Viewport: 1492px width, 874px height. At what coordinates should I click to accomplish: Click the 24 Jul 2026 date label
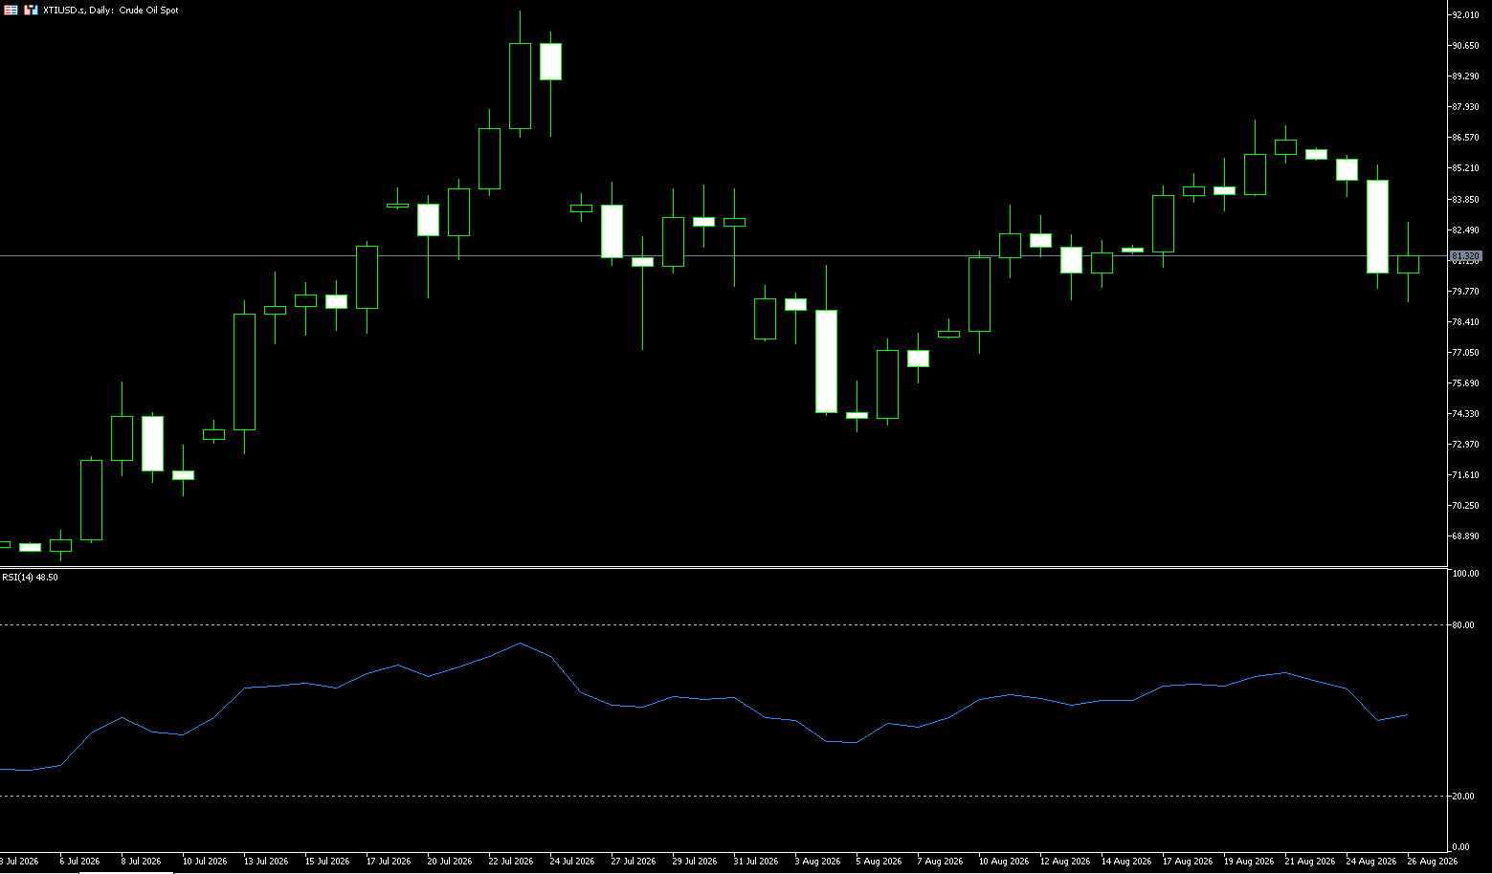click(572, 862)
